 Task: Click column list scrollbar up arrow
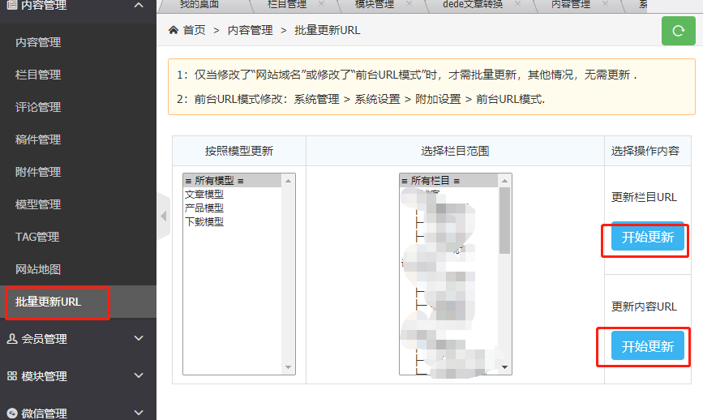(505, 181)
